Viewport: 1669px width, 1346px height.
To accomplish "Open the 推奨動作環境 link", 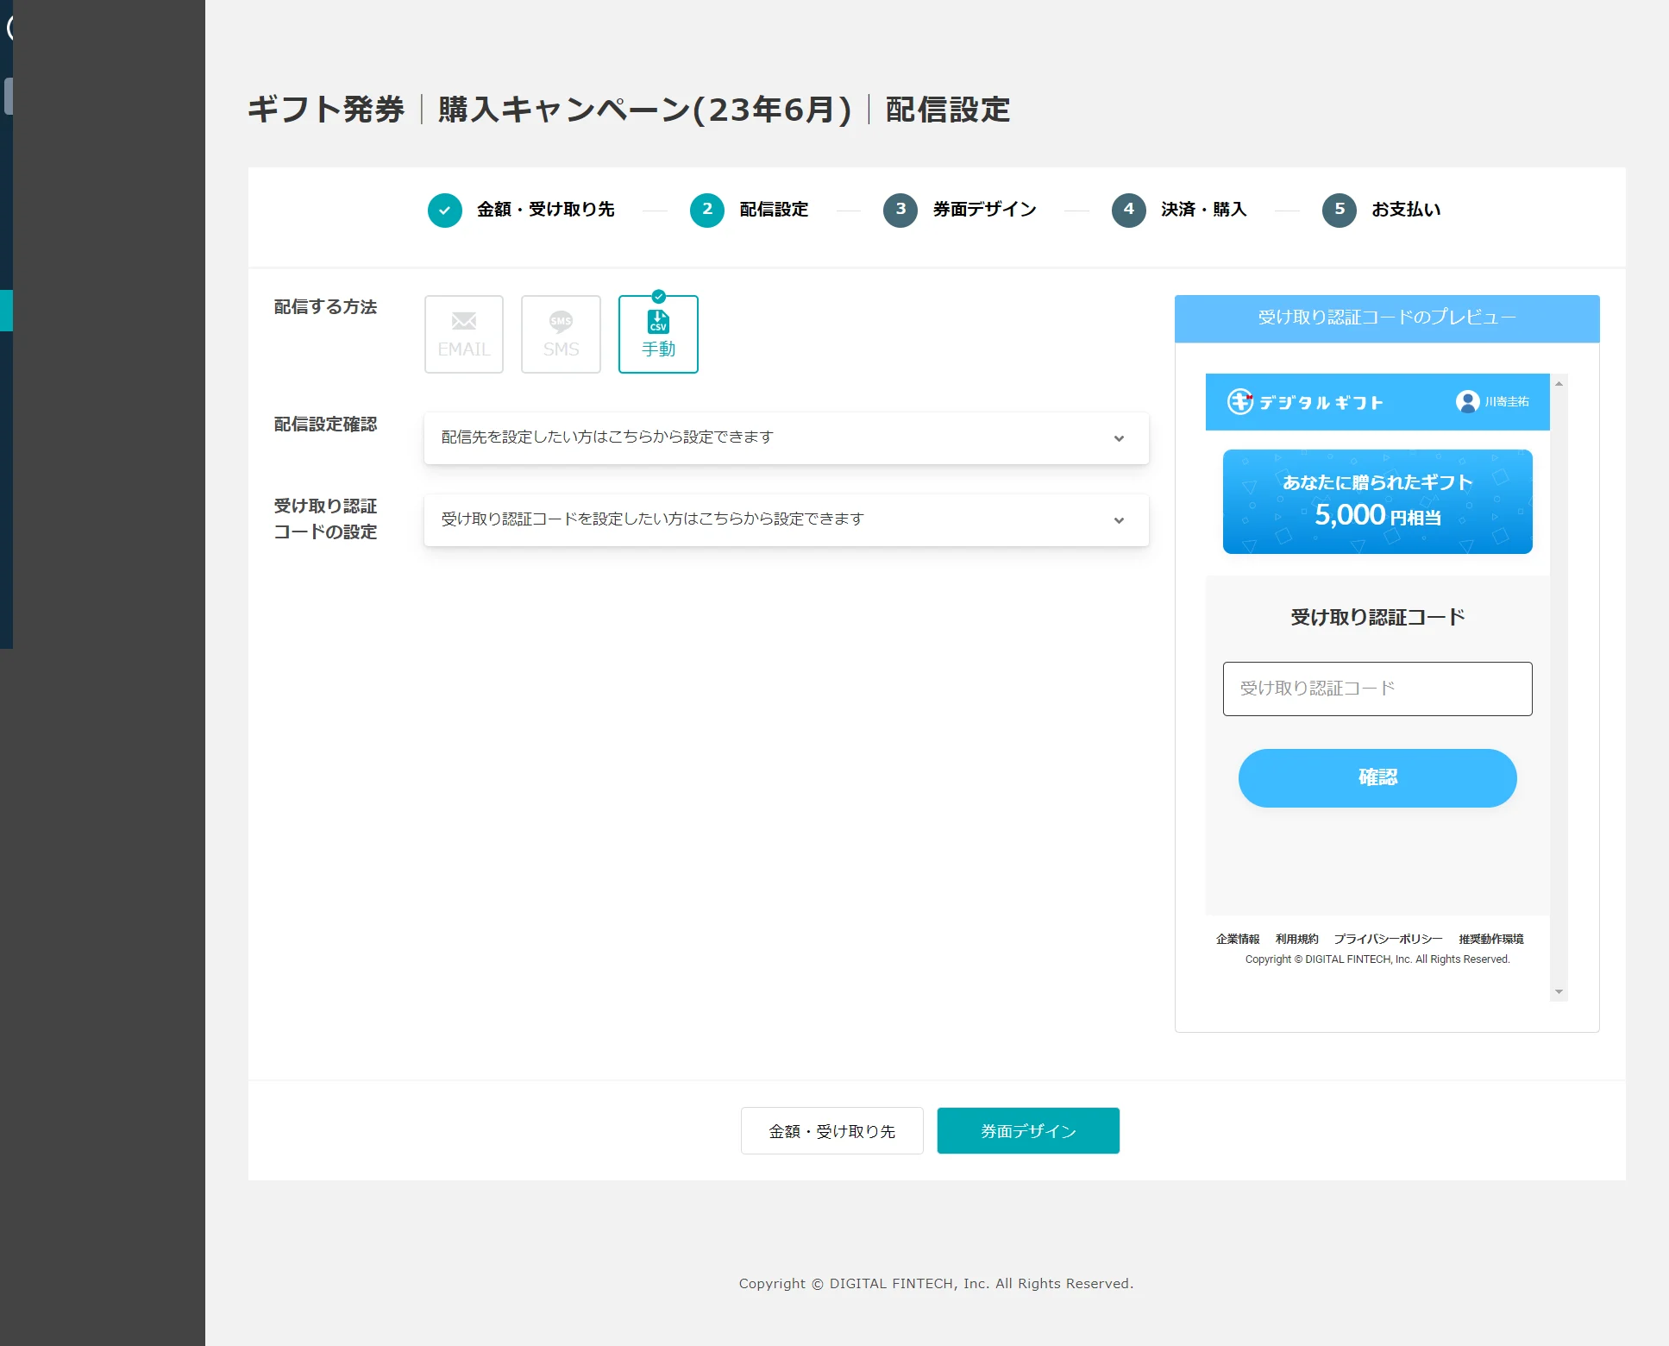I will (1491, 939).
